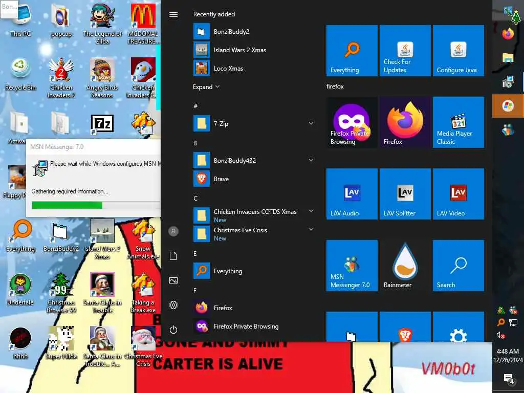Open the Everything pinned tile
524x393 pixels.
352,51
